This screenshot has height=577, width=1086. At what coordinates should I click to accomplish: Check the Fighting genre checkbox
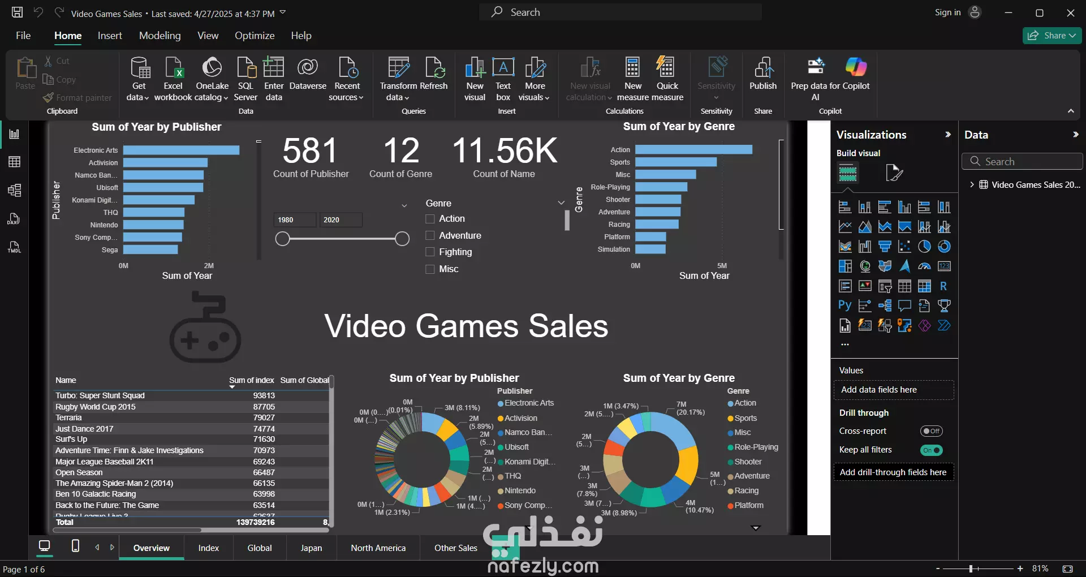pos(430,252)
